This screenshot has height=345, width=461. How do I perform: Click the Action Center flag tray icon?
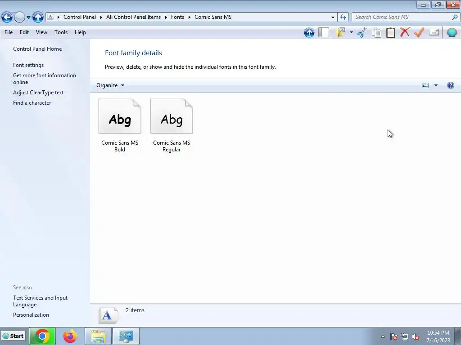coord(393,336)
